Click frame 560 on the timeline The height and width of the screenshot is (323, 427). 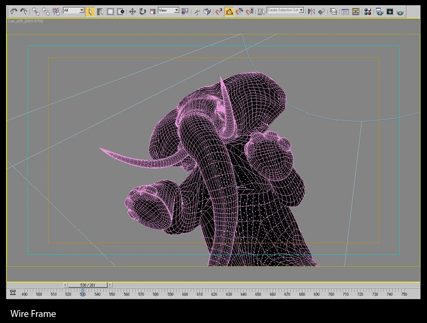point(127,294)
